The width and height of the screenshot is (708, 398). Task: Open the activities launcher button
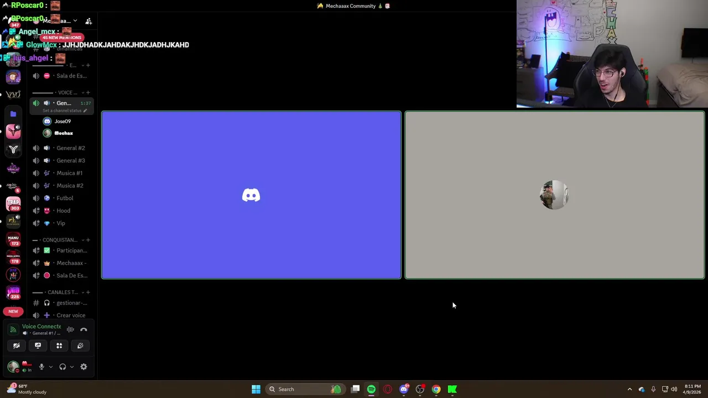coord(59,345)
